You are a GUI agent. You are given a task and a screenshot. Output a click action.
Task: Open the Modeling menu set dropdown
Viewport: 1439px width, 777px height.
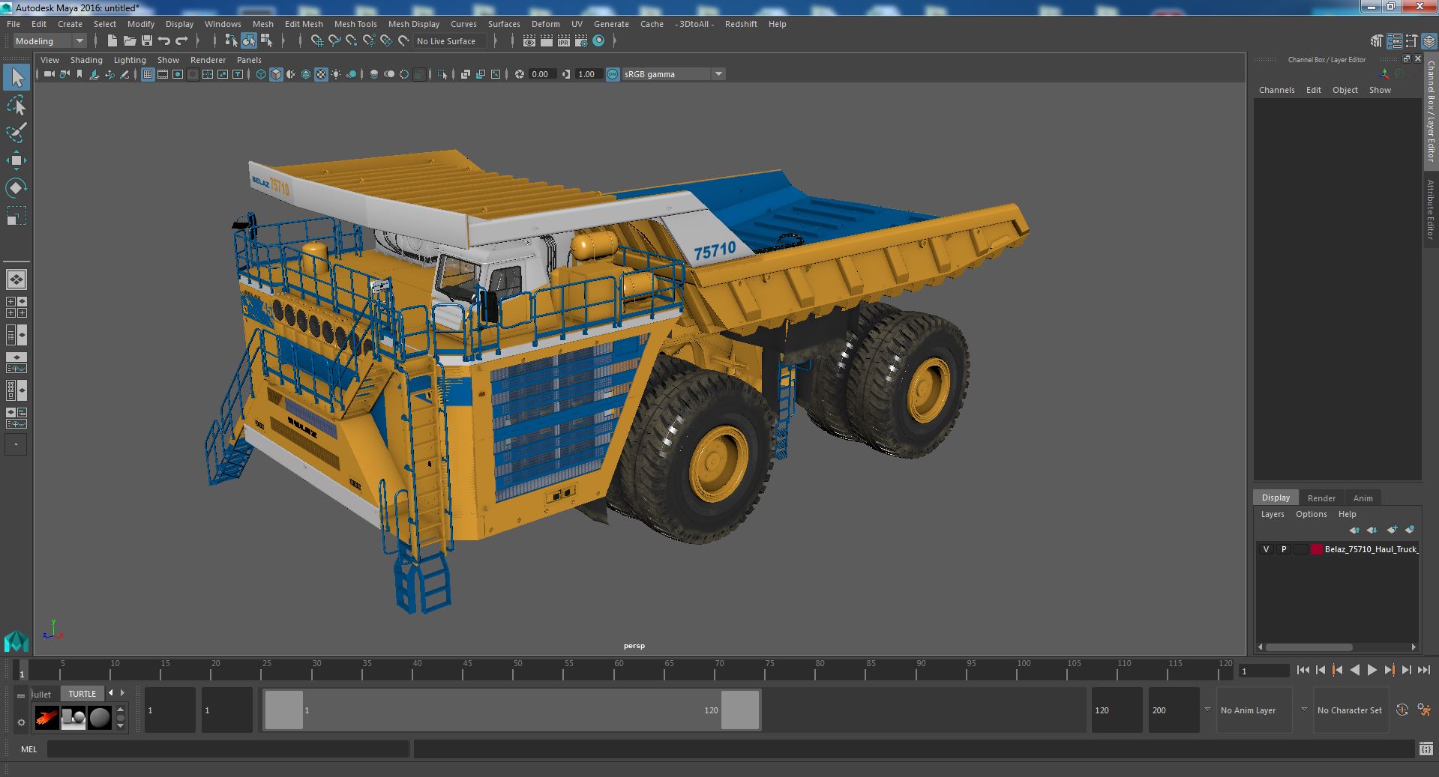[49, 41]
